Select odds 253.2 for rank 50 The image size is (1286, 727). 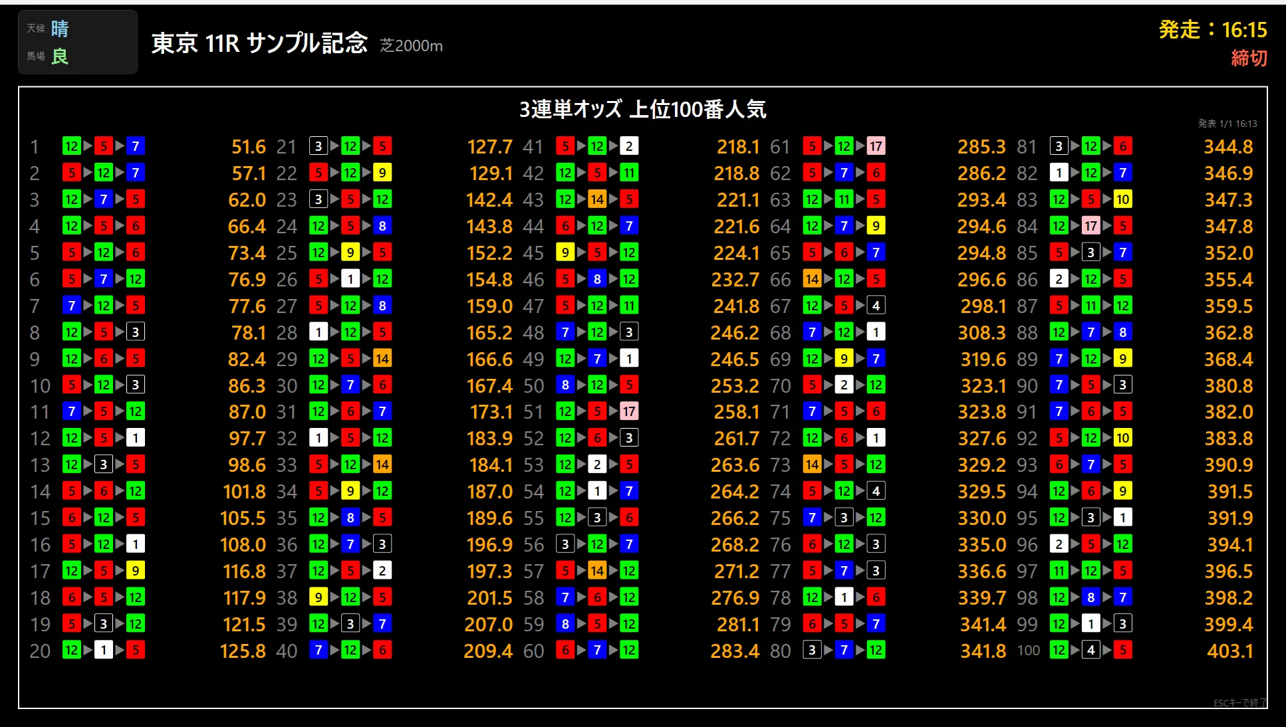(735, 385)
